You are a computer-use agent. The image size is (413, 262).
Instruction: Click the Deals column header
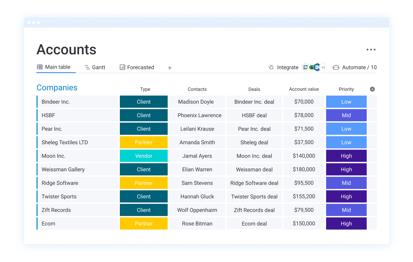[254, 89]
